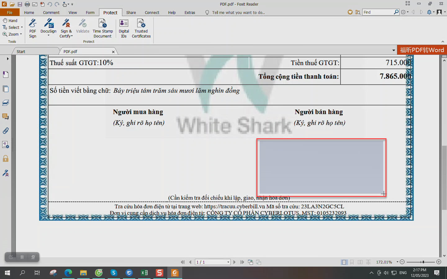
Task: Open the File menu
Action: click(x=10, y=13)
